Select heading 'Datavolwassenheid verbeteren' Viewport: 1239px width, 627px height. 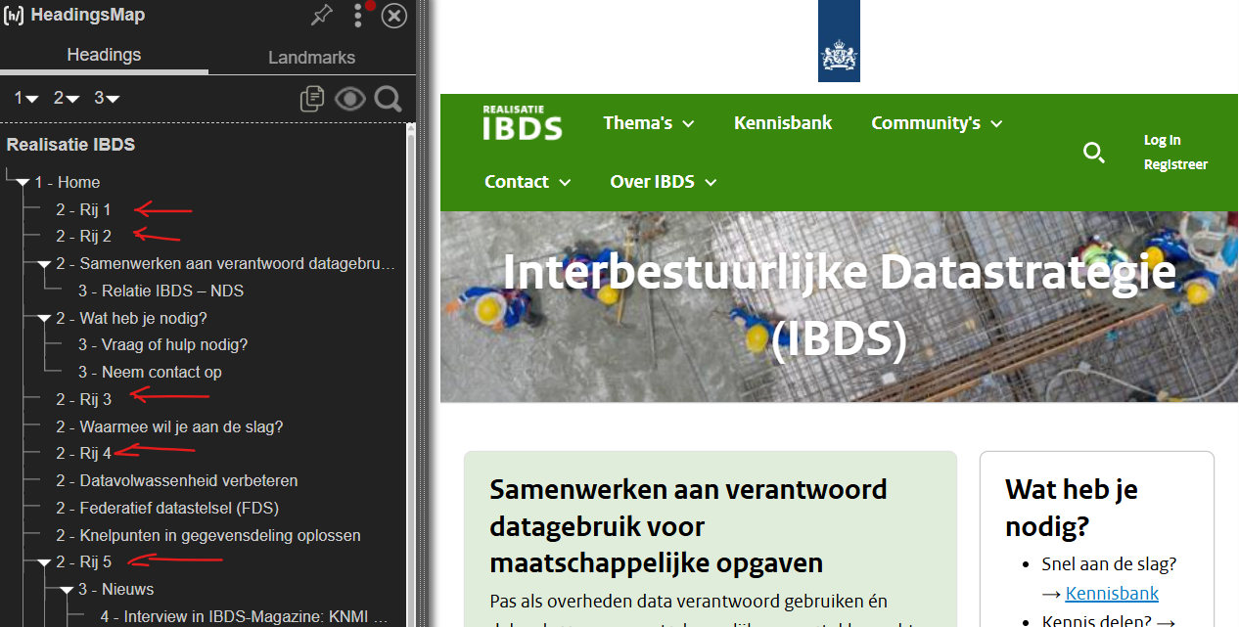point(176,480)
